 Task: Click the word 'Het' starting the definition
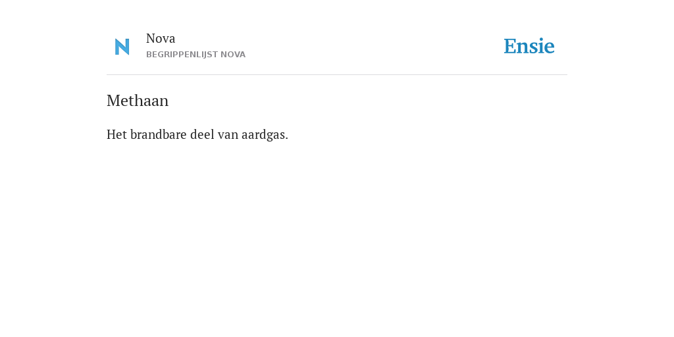(x=117, y=134)
